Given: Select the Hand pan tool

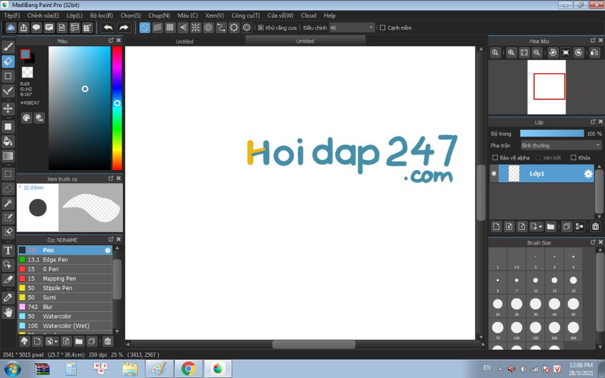Looking at the screenshot, I should 8,312.
